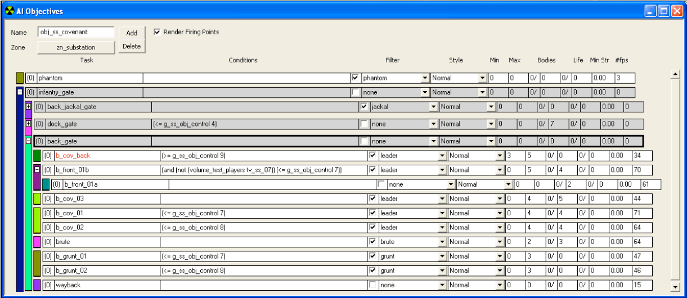Click #fps value 15 on wayback row
Screen dimensions: 687x298
(642, 286)
